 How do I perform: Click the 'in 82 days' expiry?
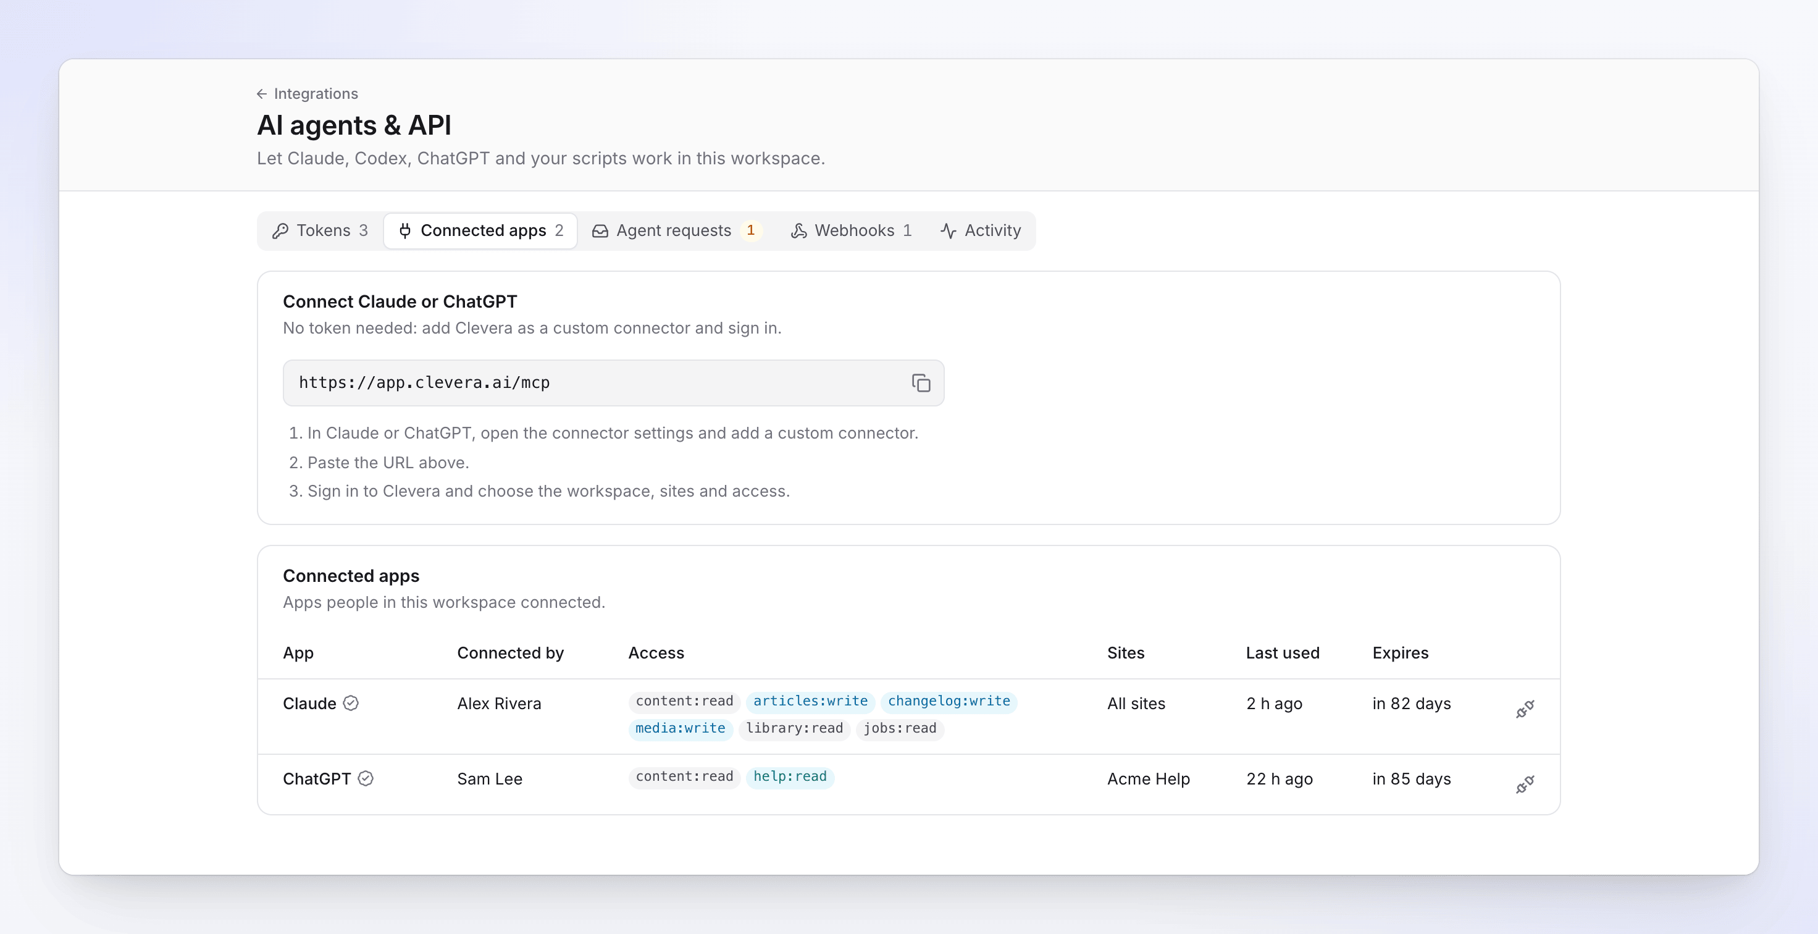(x=1412, y=704)
